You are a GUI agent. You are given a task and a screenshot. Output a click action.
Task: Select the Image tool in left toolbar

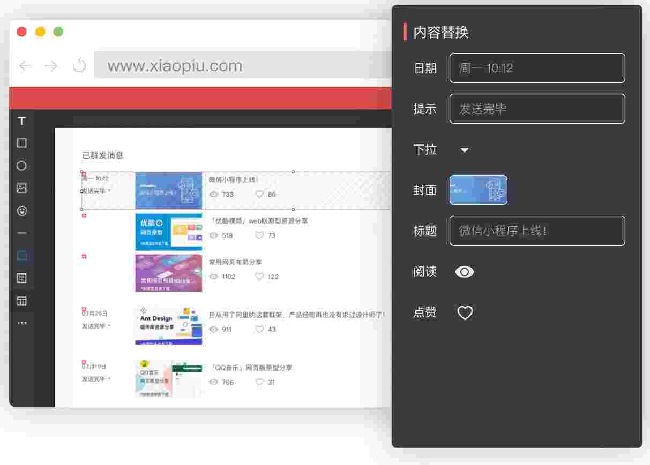click(x=22, y=188)
